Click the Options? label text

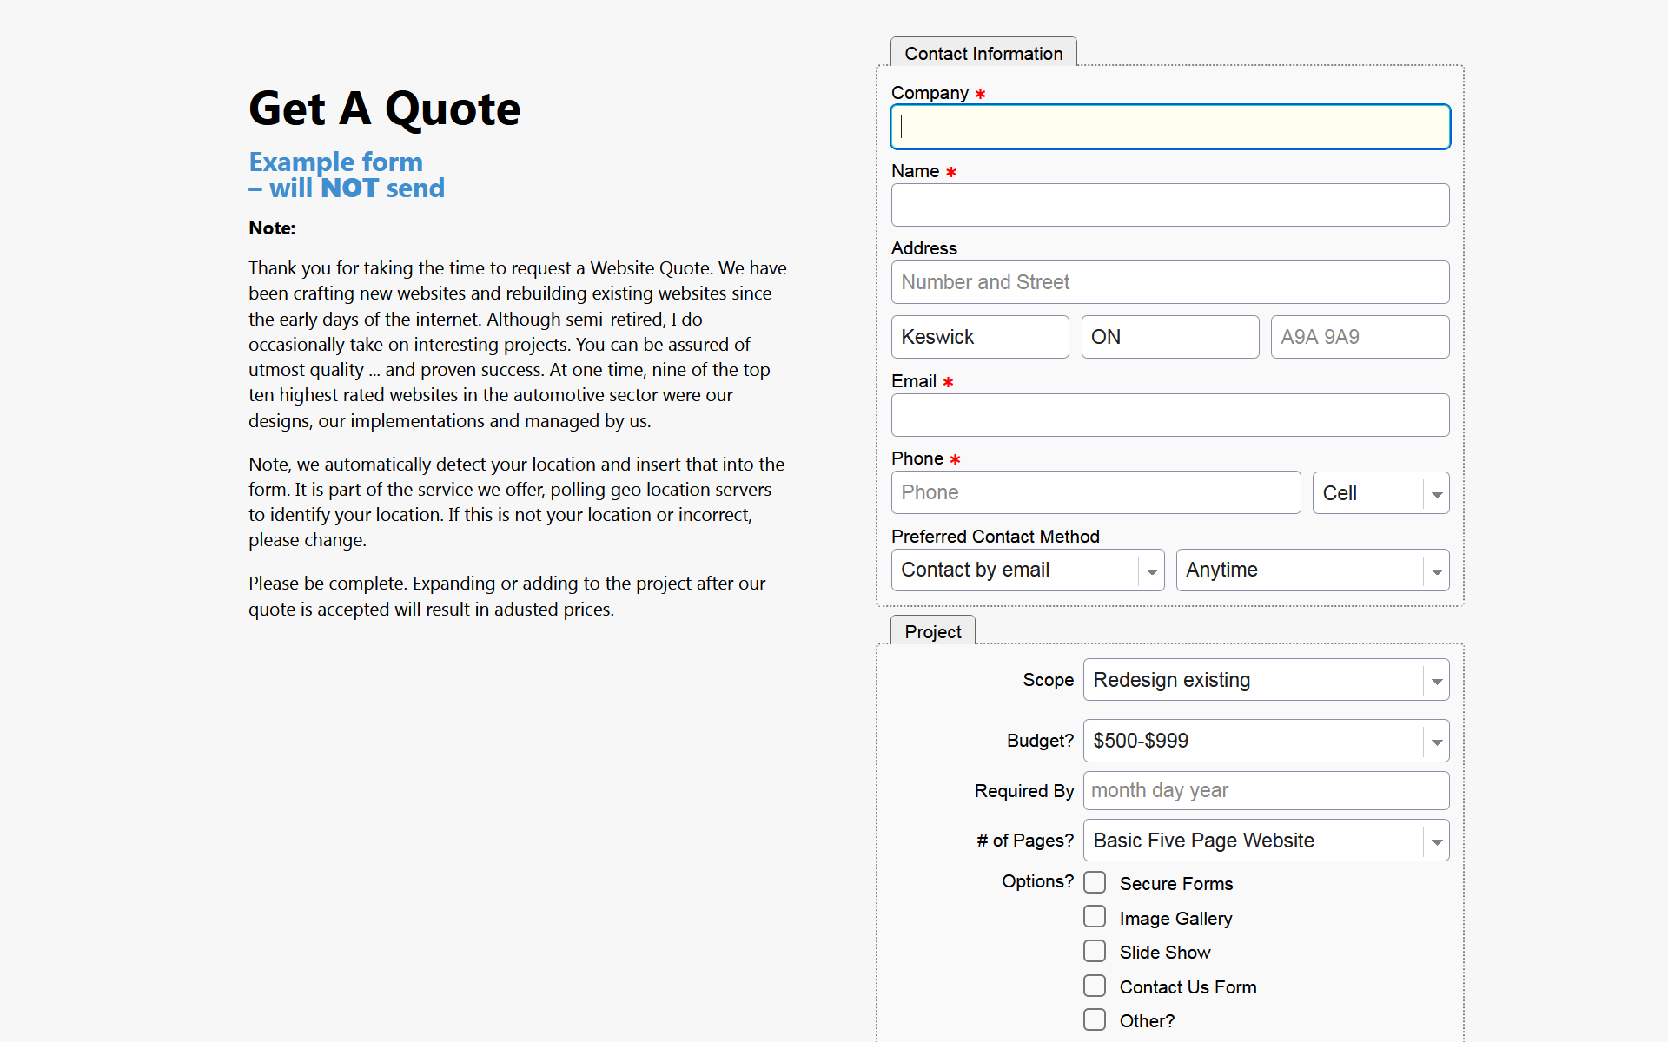[x=1037, y=881]
